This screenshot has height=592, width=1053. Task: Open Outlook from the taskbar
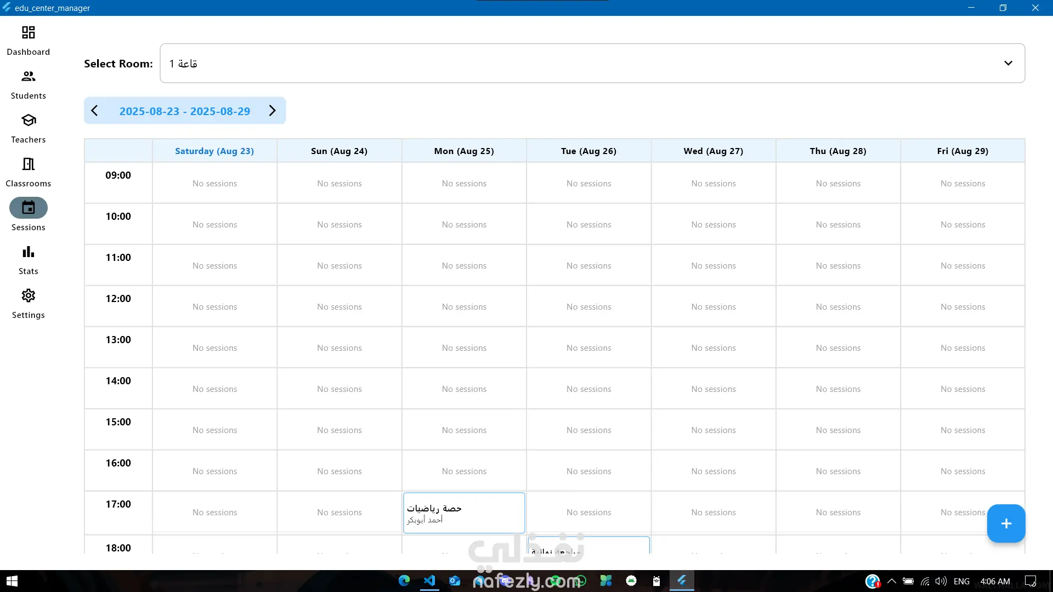click(455, 581)
